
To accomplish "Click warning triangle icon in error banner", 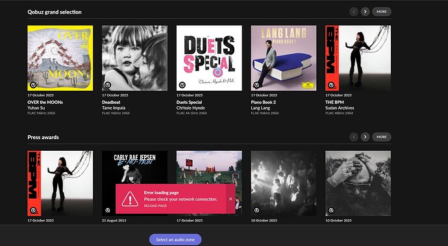I will 130,199.
